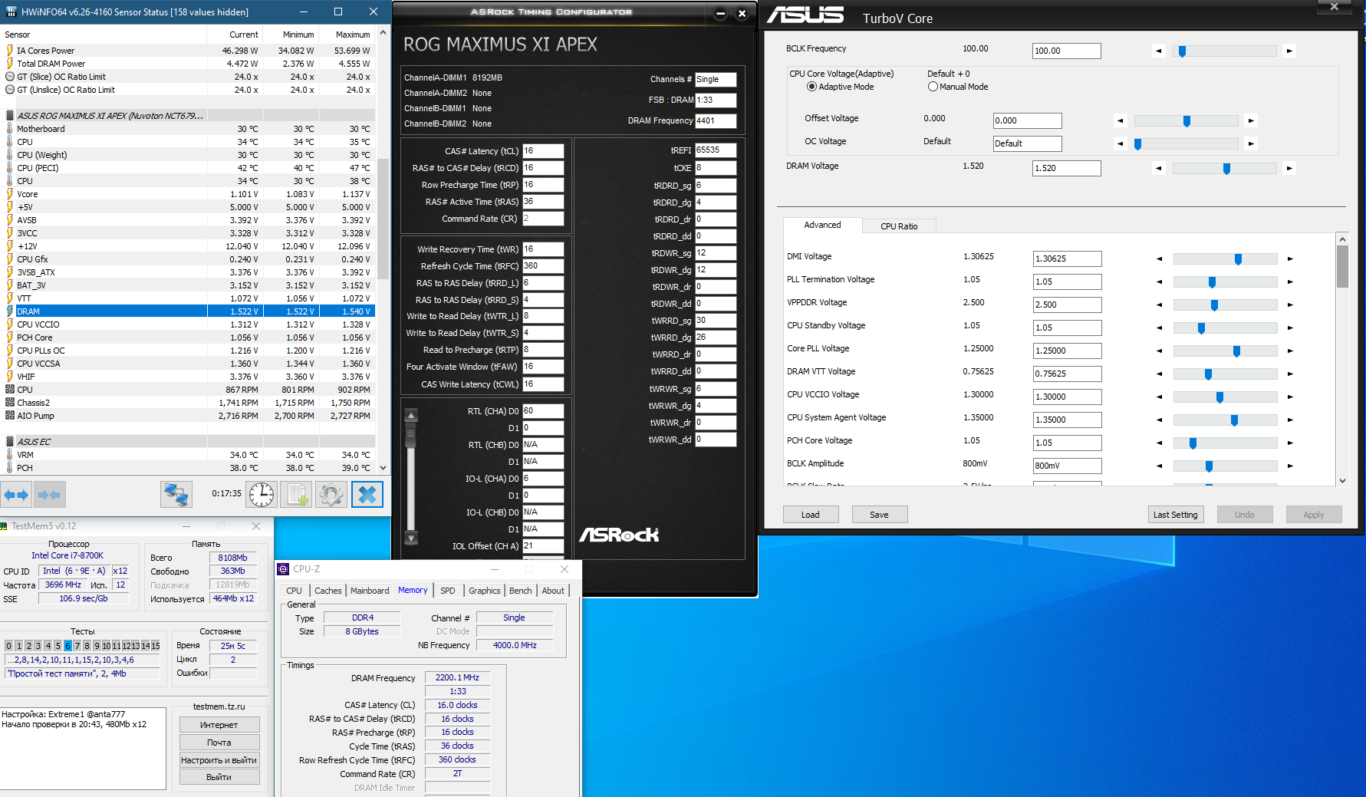Increase OC Voltage with right arrow
The height and width of the screenshot is (797, 1366).
tap(1251, 144)
